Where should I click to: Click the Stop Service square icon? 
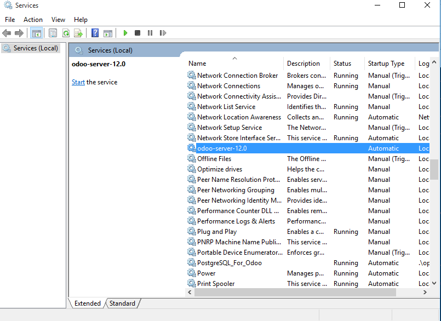(138, 33)
